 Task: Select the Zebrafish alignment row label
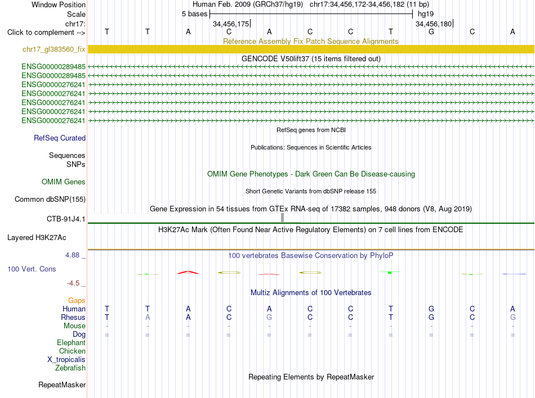(70, 368)
